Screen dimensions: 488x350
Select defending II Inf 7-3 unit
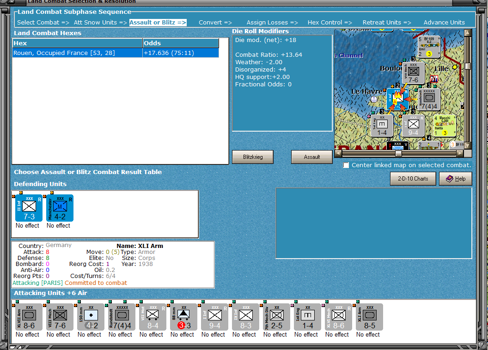pos(29,208)
